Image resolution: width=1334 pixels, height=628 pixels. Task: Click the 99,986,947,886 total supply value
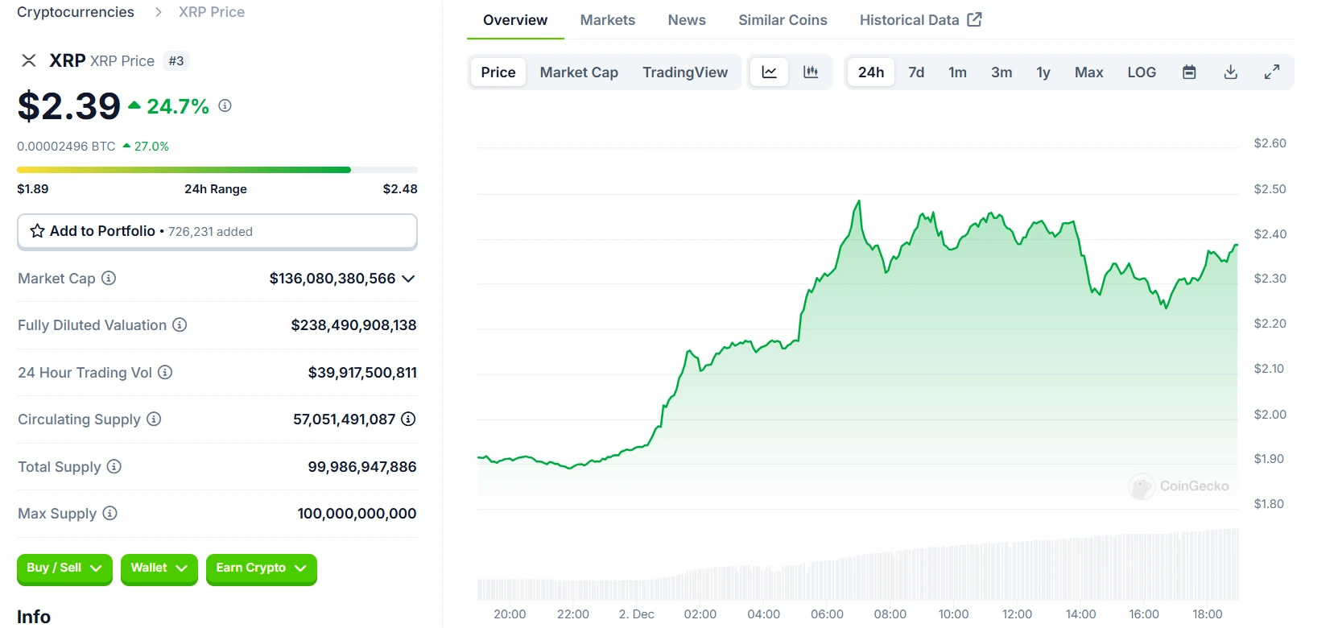362,467
